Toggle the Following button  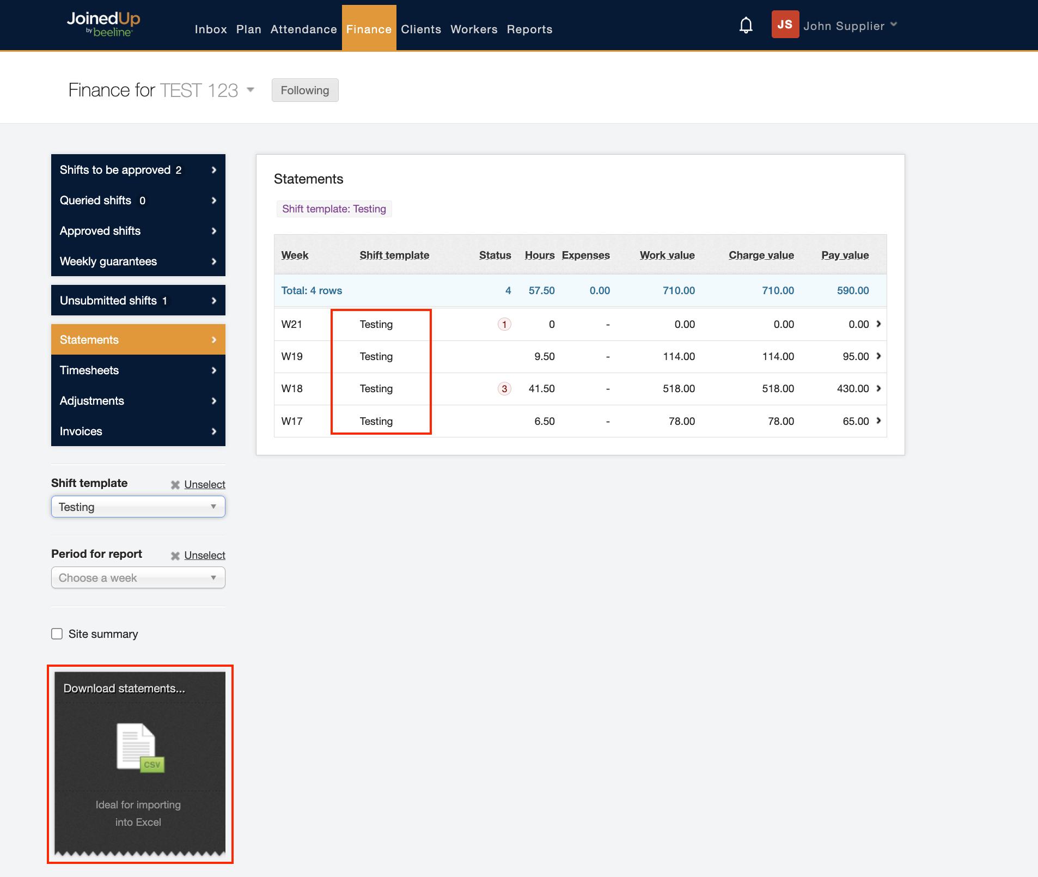[304, 90]
